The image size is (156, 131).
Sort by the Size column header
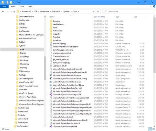pos(135,17)
